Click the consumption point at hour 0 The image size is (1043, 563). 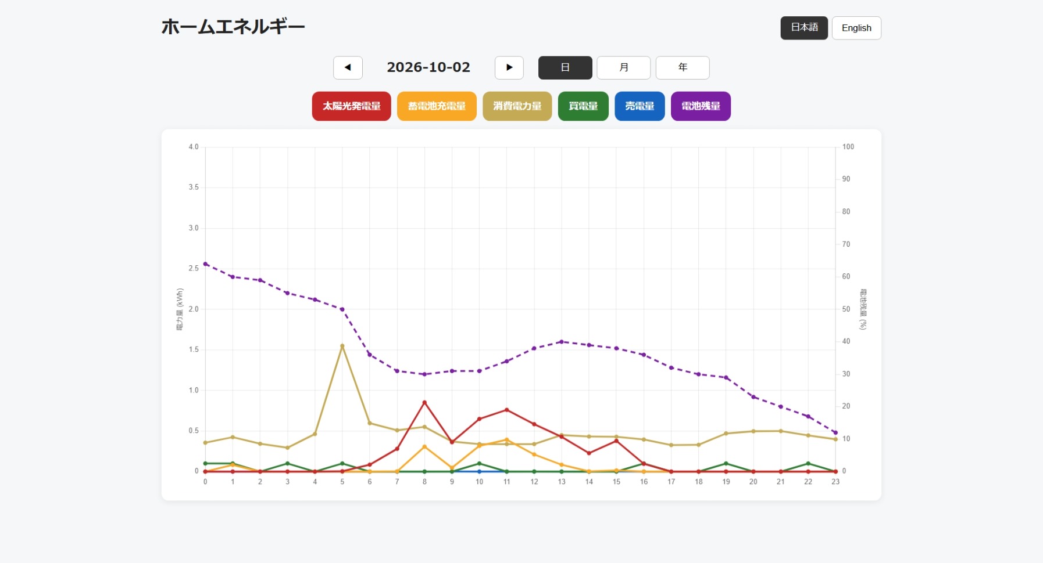coord(205,443)
